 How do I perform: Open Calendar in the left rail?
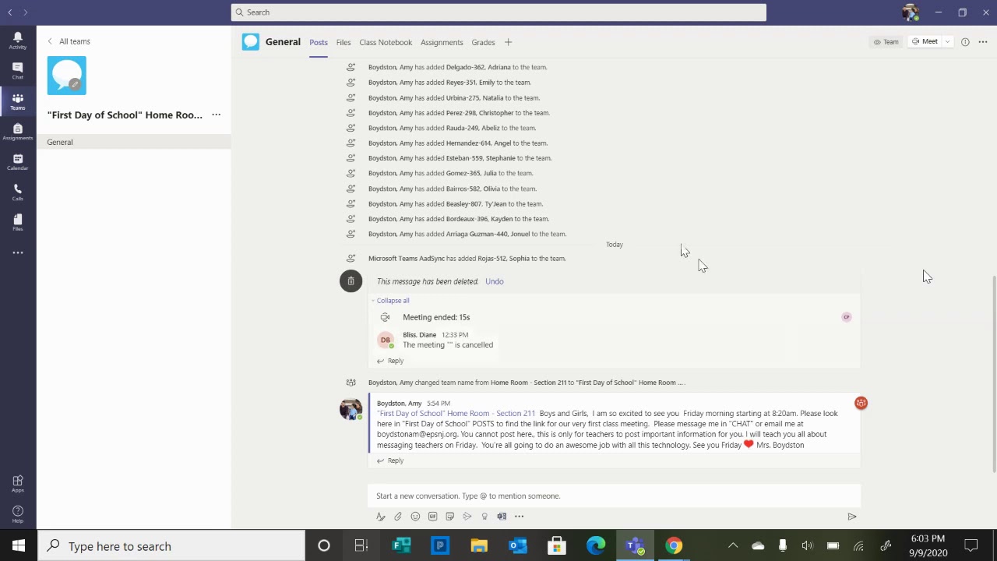(17, 162)
